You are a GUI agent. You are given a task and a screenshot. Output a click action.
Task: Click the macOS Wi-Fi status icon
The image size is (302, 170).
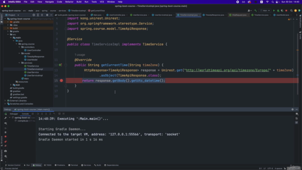pos(268,2)
